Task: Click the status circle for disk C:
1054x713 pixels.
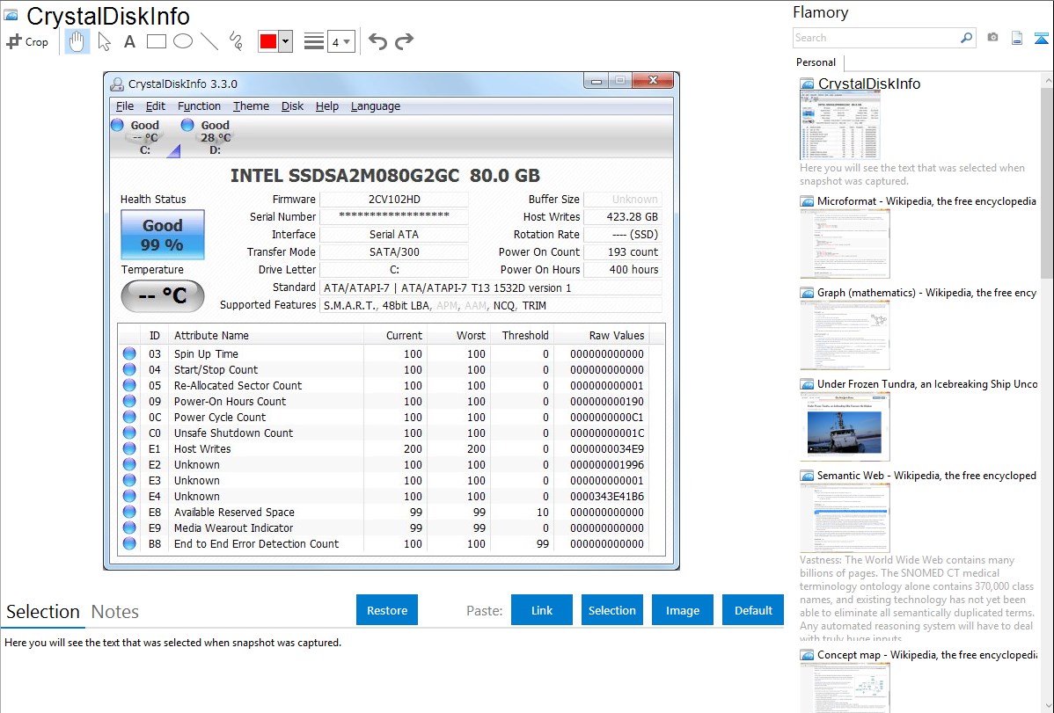Action: pos(118,125)
